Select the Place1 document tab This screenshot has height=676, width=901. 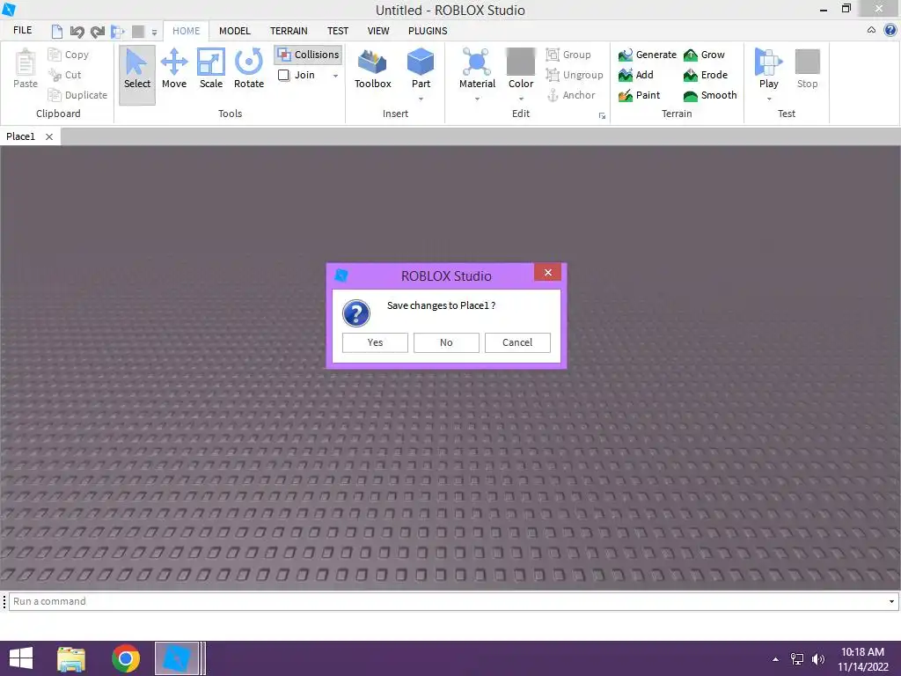[x=21, y=136]
